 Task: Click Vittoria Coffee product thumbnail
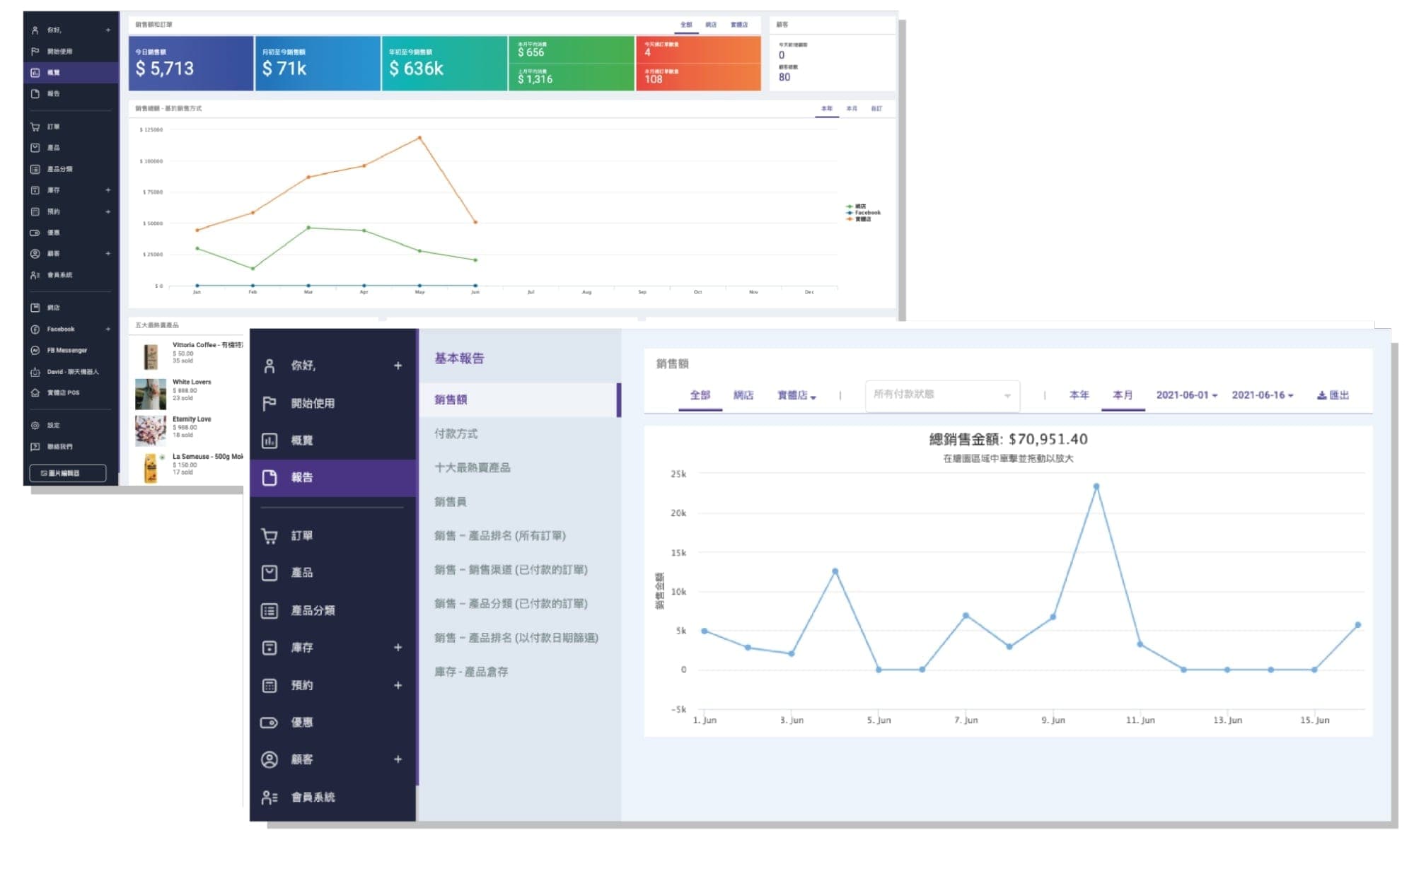coord(151,357)
